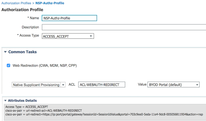
Task: Focus the Name field containing NSP-Authz-Profile
Action: point(69,18)
